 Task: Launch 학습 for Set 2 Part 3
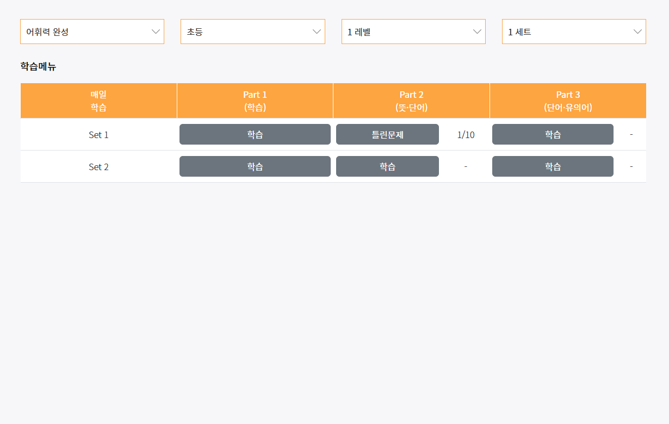553,166
